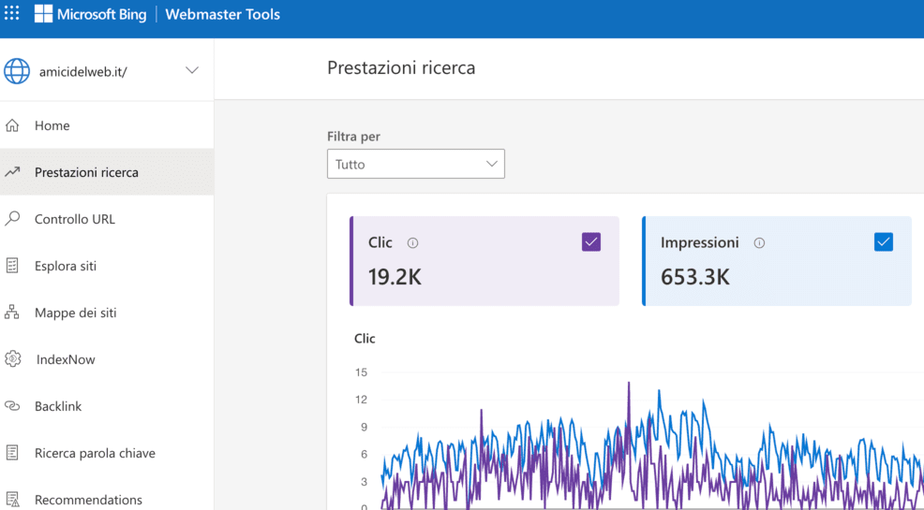Select Prestazioni ricerca in the sidebar
Screen dimensions: 924x510
pos(107,172)
